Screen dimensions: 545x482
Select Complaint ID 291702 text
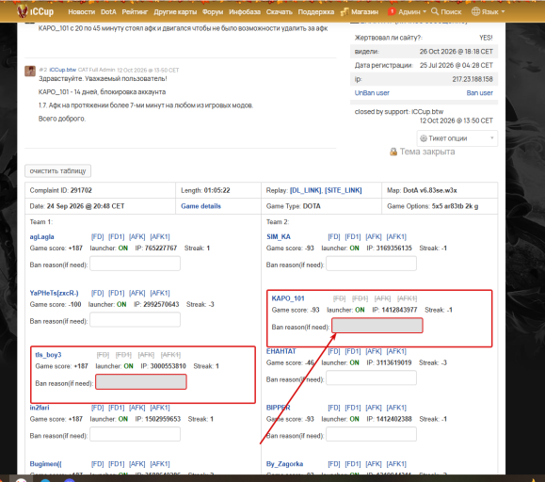click(x=61, y=190)
